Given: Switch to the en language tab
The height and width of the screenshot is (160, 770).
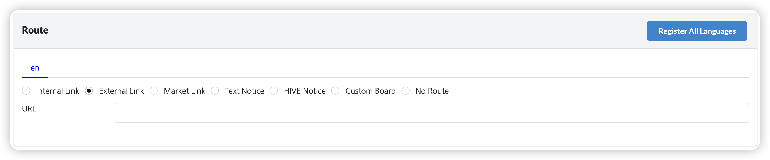Looking at the screenshot, I should 35,68.
